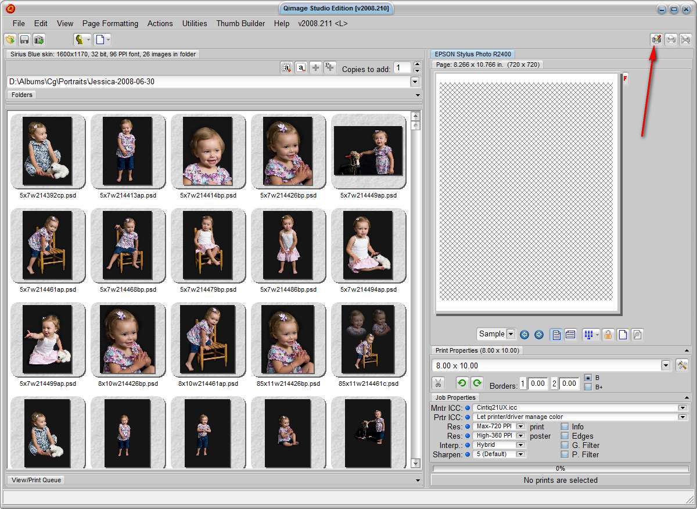Click the deselect thumbnails 'a' icon
Image resolution: width=697 pixels, height=509 pixels.
(x=301, y=67)
